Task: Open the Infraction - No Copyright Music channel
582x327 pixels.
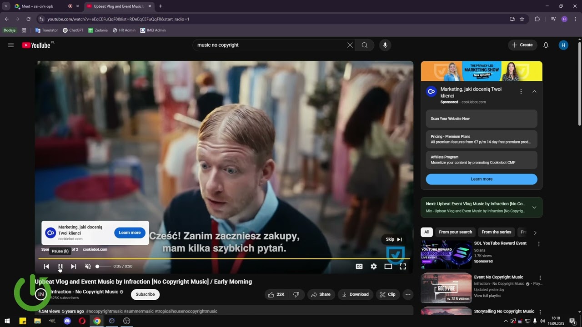Action: point(84,292)
